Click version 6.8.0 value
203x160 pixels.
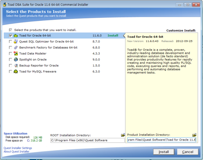96,48
